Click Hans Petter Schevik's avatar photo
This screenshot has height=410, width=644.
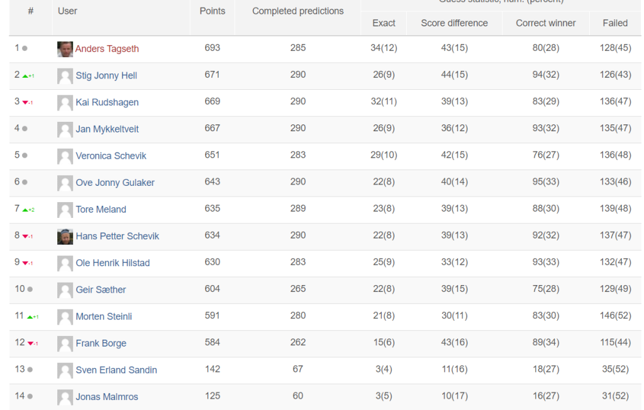tap(65, 237)
